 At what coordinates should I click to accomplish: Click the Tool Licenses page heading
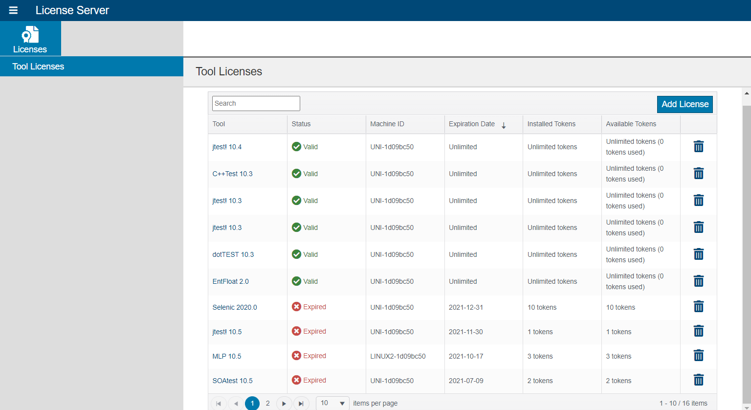[229, 71]
